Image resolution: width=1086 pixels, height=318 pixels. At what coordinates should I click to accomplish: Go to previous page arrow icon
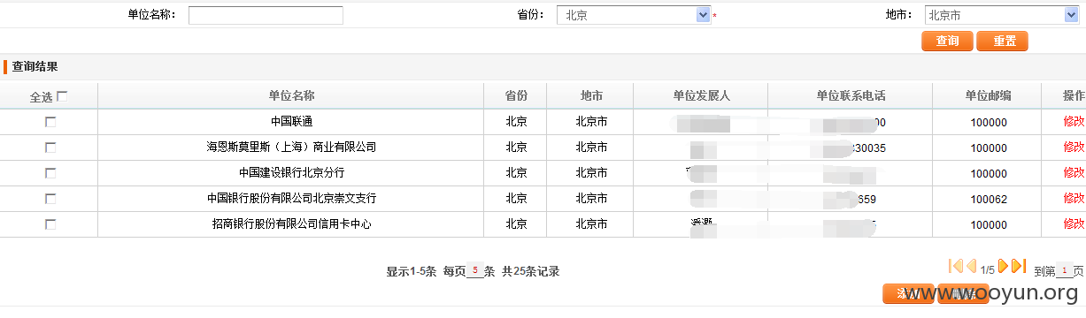point(972,265)
